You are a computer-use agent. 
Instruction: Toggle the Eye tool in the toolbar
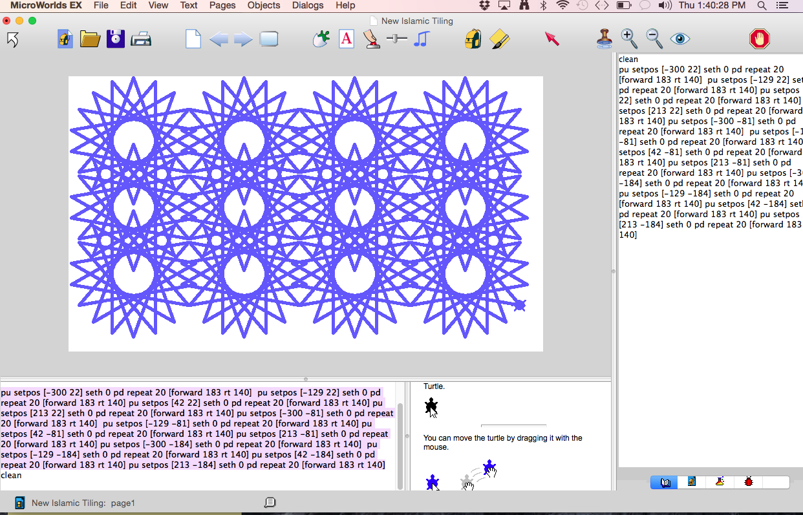click(x=680, y=39)
